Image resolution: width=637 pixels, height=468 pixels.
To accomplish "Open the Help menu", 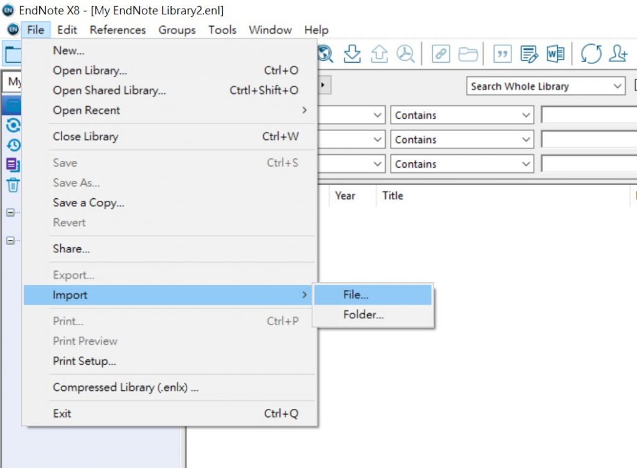I will pyautogui.click(x=316, y=30).
